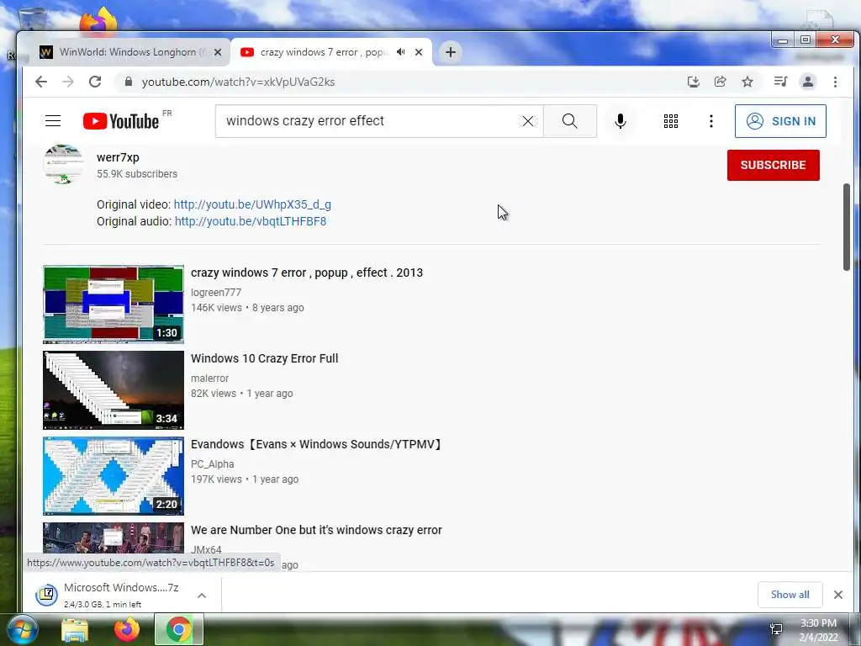
Task: Open the media control icon in Chrome toolbar
Action: coord(780,82)
